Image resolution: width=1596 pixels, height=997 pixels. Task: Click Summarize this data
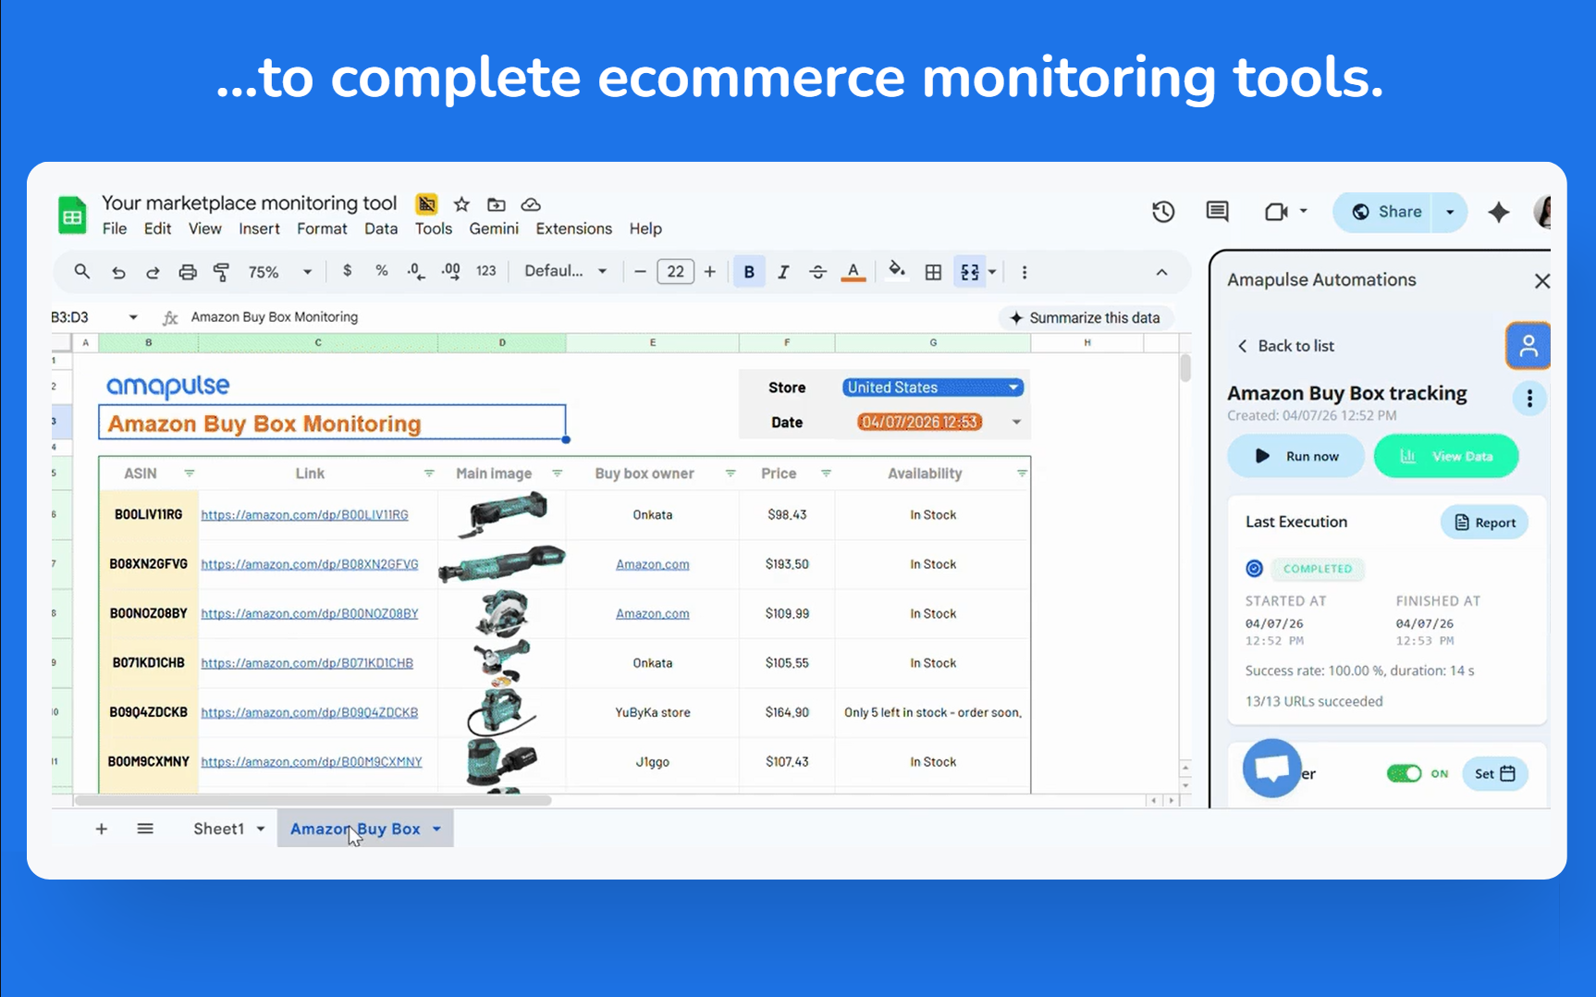click(x=1086, y=318)
